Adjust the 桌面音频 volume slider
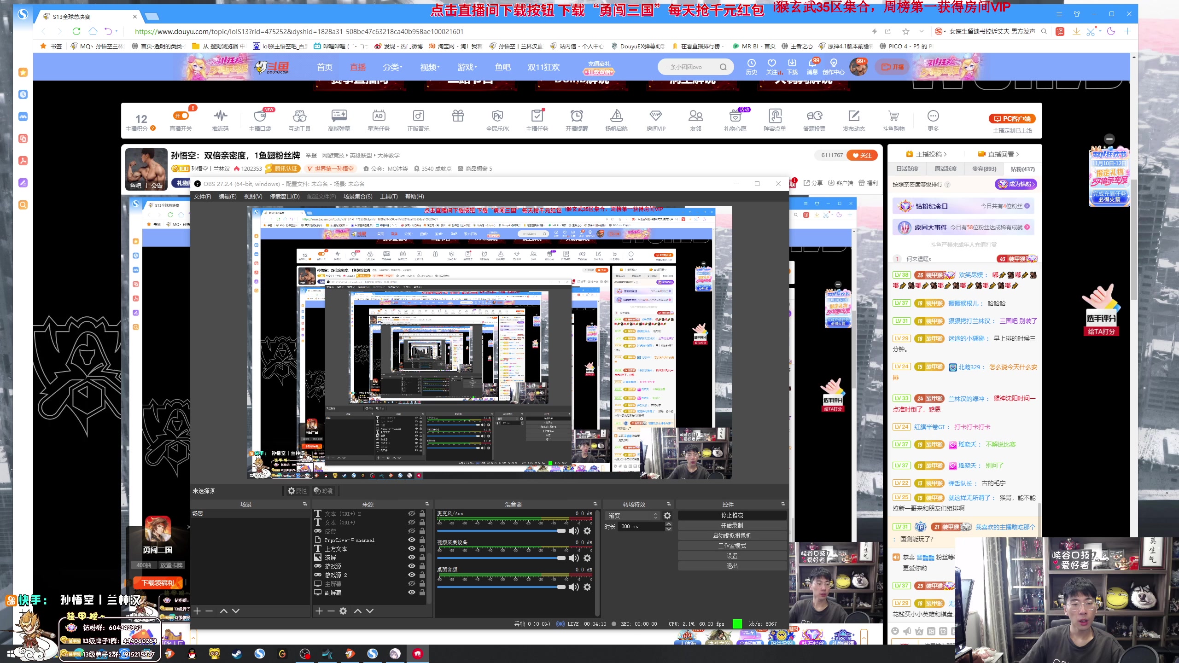1179x663 pixels. 502,587
